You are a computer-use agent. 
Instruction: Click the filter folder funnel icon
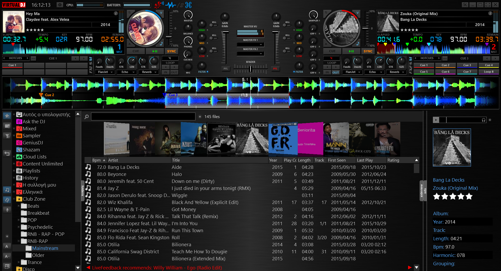point(7,136)
